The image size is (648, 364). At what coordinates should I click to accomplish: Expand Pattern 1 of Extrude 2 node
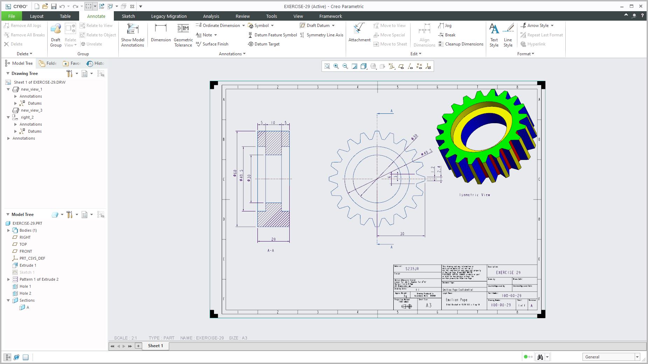click(8, 279)
